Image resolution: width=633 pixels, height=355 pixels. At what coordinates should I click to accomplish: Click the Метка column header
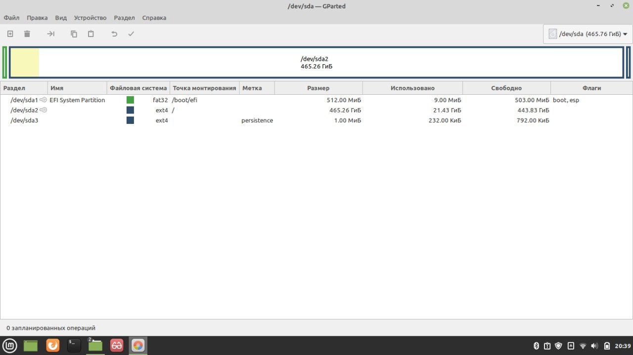tap(257, 88)
